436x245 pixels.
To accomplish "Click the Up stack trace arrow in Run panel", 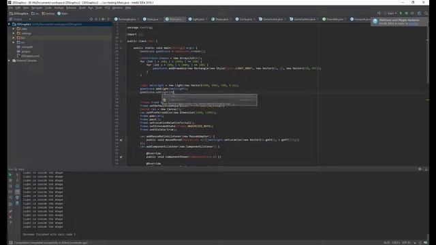I will point(17,175).
